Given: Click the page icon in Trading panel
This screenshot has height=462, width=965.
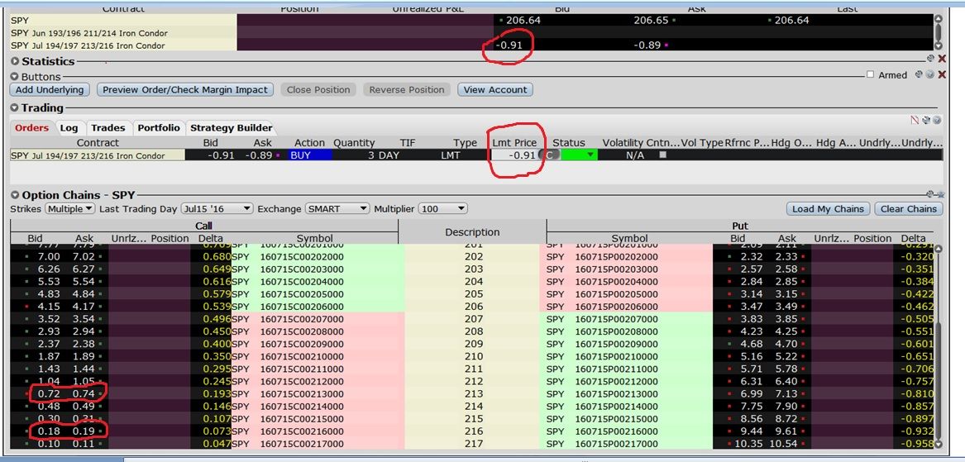Looking at the screenshot, I should (x=915, y=120).
